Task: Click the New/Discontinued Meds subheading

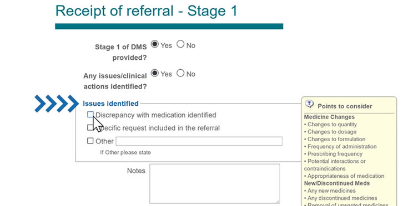Action: tap(337, 183)
